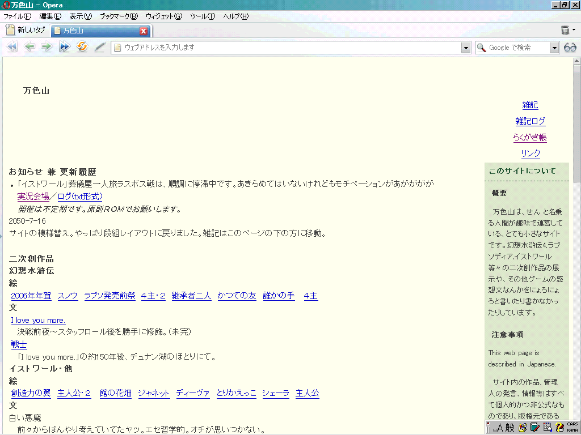Viewport: 581px width, 435px height.
Task: Open the スノウ link
Action: coord(68,296)
